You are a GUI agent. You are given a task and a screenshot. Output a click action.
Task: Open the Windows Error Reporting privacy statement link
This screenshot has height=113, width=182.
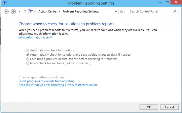pyautogui.click(x=58, y=85)
